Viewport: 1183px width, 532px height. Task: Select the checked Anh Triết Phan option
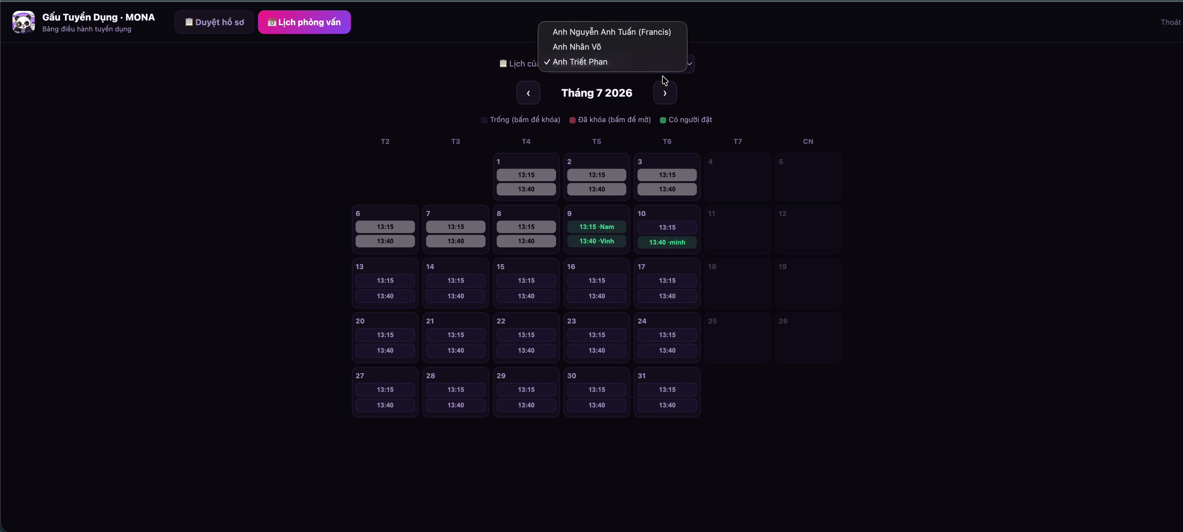pos(612,62)
